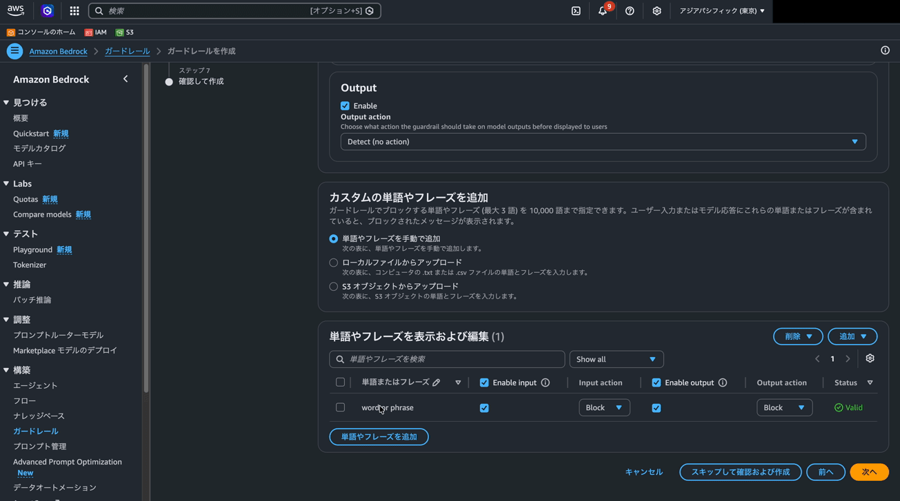Open ガードレール in the sidebar

pos(36,431)
